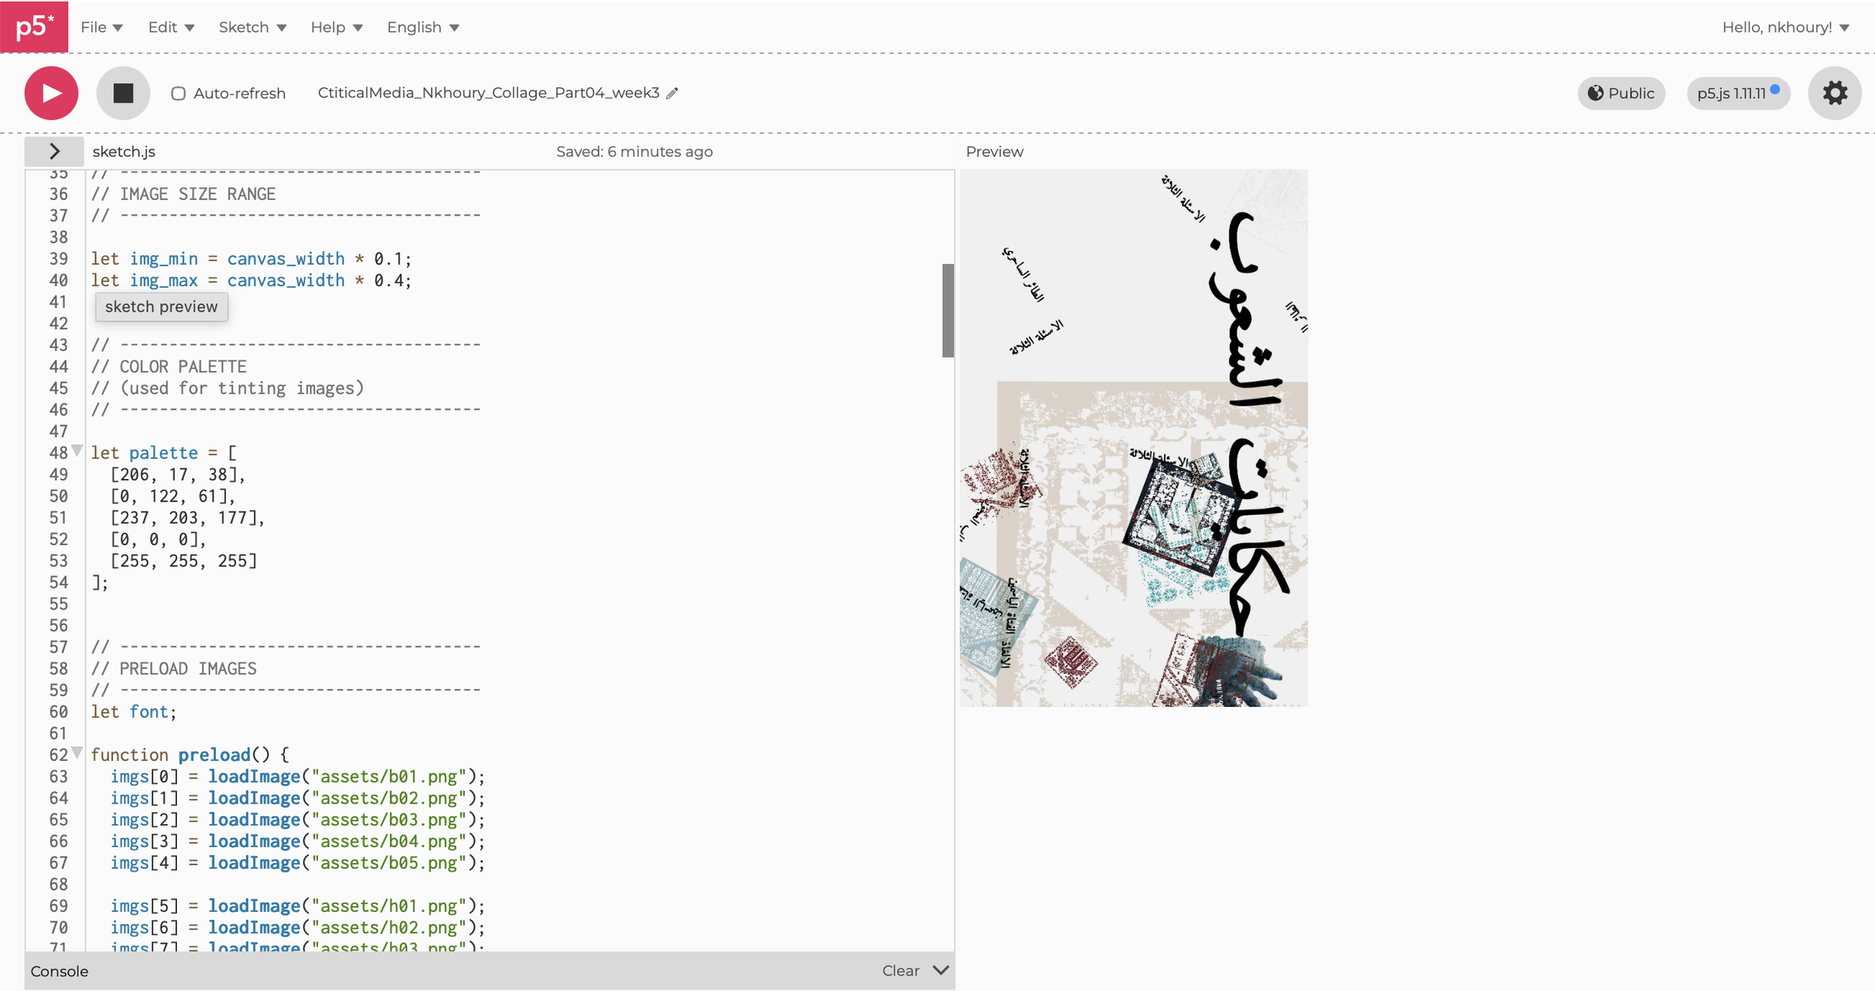Screen dimensions: 1875x991
Task: Click the '// PRELOAD IMAGES' comment
Action: [173, 669]
